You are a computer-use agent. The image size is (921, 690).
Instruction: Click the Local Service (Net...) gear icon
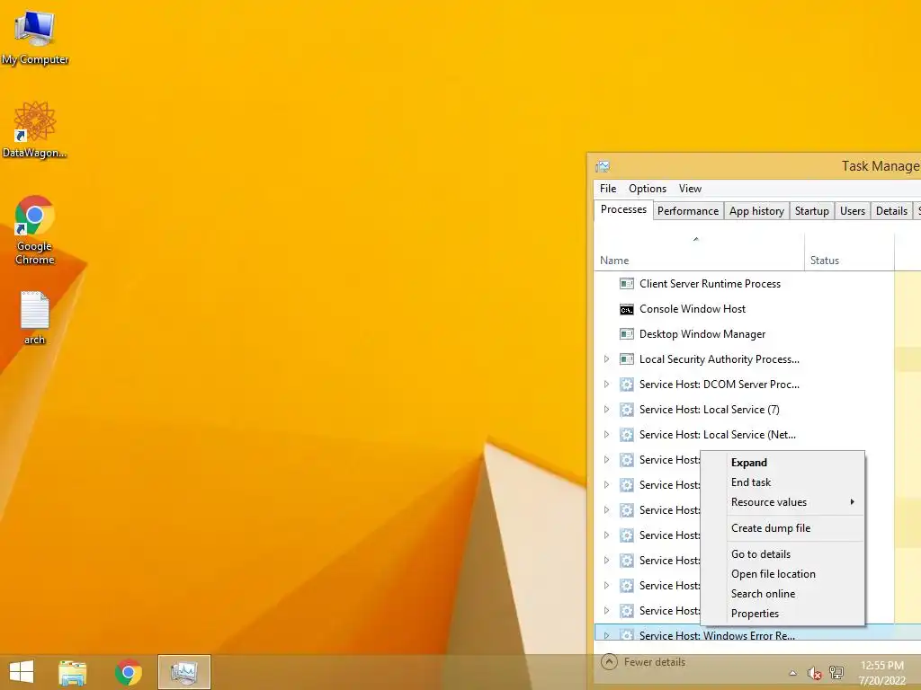point(627,435)
